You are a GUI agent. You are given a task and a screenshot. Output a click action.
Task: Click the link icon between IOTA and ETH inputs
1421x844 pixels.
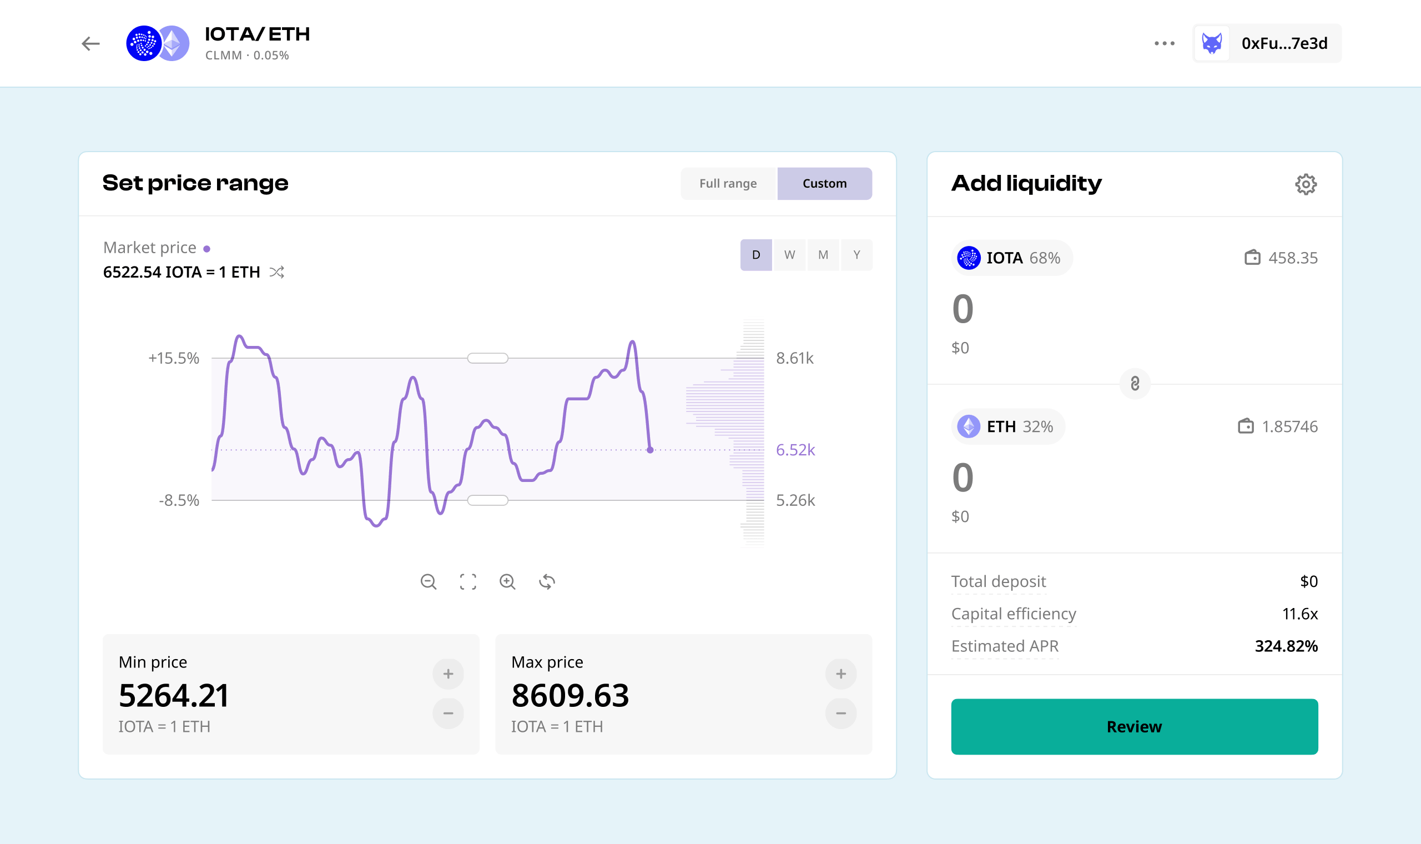(x=1135, y=384)
